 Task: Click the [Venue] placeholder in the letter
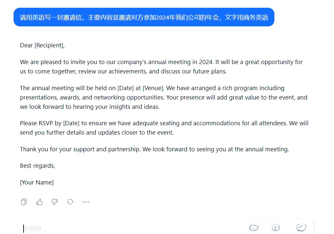click(x=153, y=88)
